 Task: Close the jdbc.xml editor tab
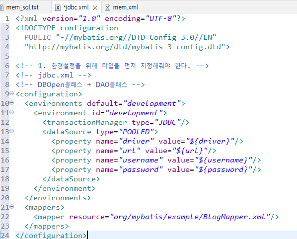pos(95,8)
